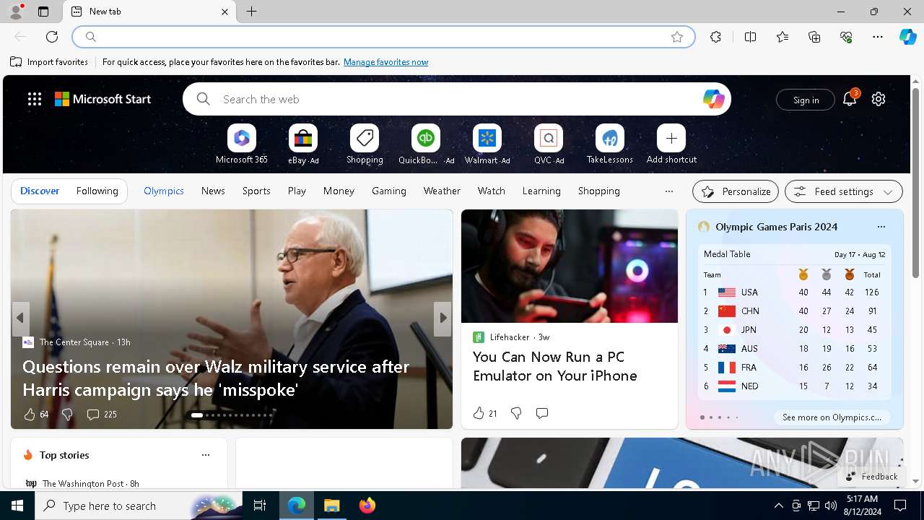The width and height of the screenshot is (924, 520).
Task: Select Money feed category
Action: [339, 191]
